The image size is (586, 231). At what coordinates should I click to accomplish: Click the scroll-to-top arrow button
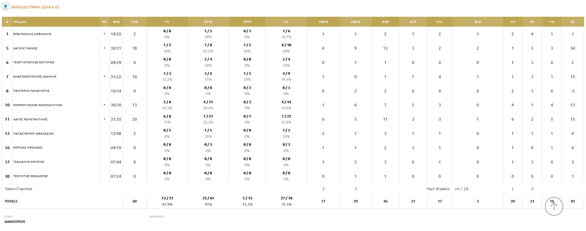pos(554,206)
